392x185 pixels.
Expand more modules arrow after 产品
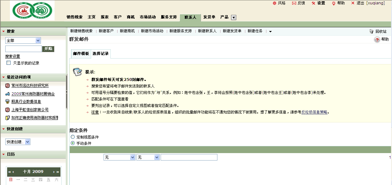tap(234, 18)
